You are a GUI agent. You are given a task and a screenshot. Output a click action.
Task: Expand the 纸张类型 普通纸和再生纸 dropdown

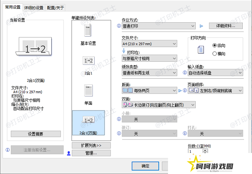point(150,73)
